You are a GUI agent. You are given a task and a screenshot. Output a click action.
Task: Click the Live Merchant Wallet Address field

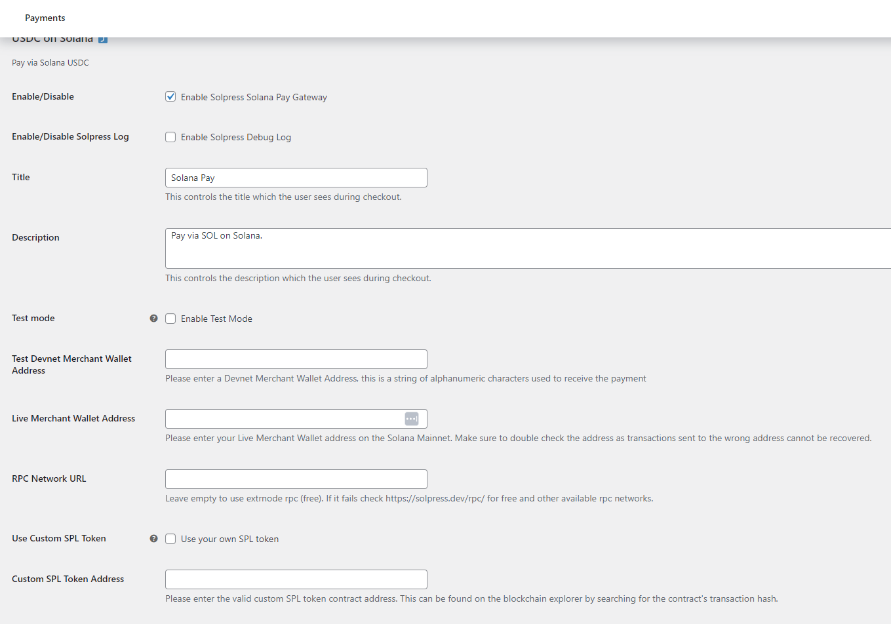pos(282,418)
